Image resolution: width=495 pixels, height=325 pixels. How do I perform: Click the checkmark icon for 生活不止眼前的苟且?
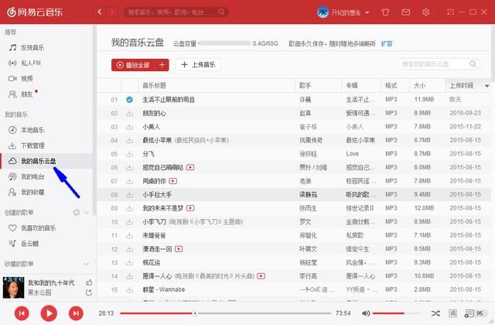point(129,100)
